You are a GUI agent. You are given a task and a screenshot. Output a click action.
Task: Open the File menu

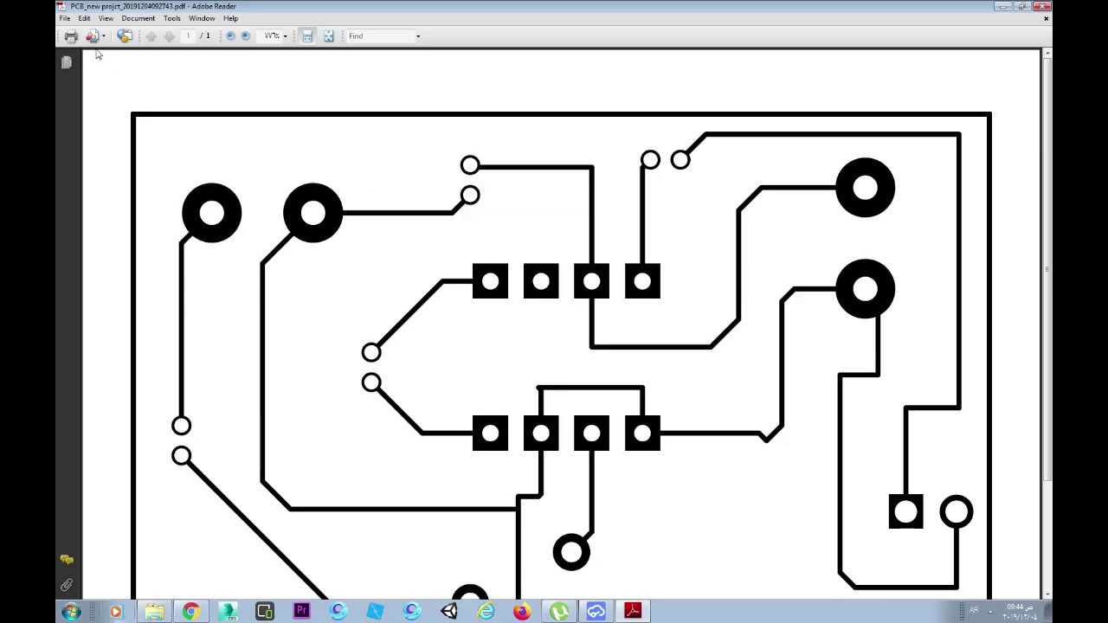coord(65,18)
